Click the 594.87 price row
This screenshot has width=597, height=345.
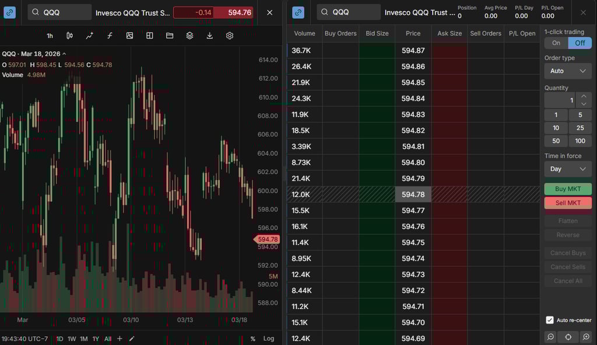tap(413, 50)
